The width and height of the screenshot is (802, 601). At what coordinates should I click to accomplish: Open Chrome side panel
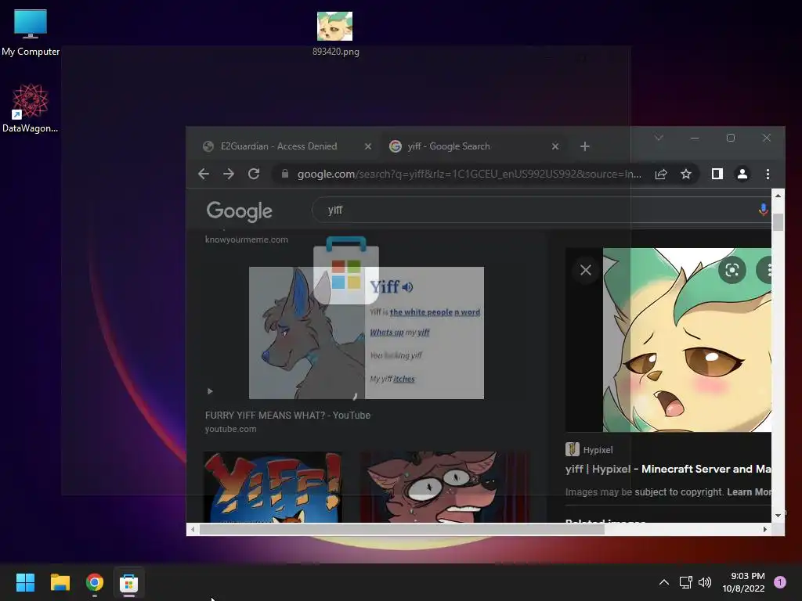coord(717,175)
